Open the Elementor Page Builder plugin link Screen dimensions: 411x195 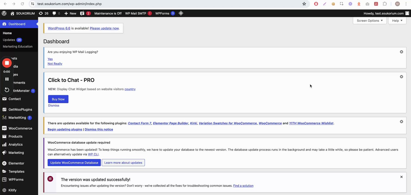pyautogui.click(x=171, y=123)
